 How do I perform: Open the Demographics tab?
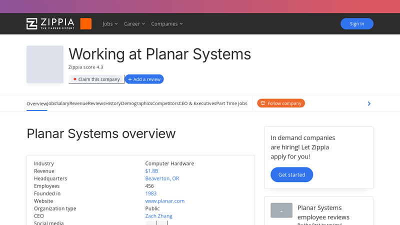click(x=136, y=103)
